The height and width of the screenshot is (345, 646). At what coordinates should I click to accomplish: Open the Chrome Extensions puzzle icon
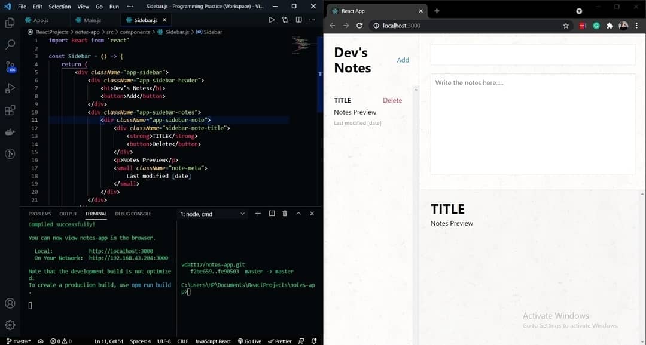pos(610,26)
